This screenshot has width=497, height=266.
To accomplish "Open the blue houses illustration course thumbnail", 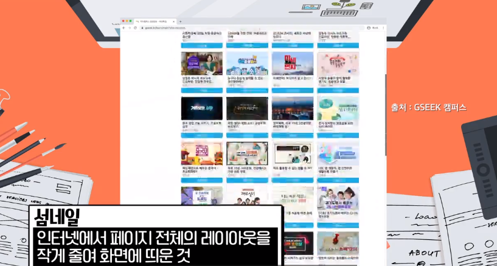I will [x=247, y=63].
